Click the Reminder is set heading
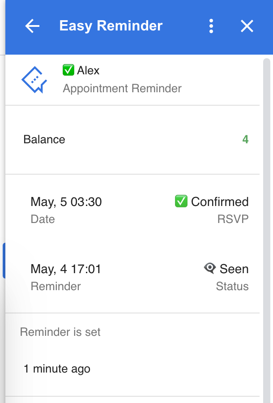The width and height of the screenshot is (273, 403). (x=60, y=332)
